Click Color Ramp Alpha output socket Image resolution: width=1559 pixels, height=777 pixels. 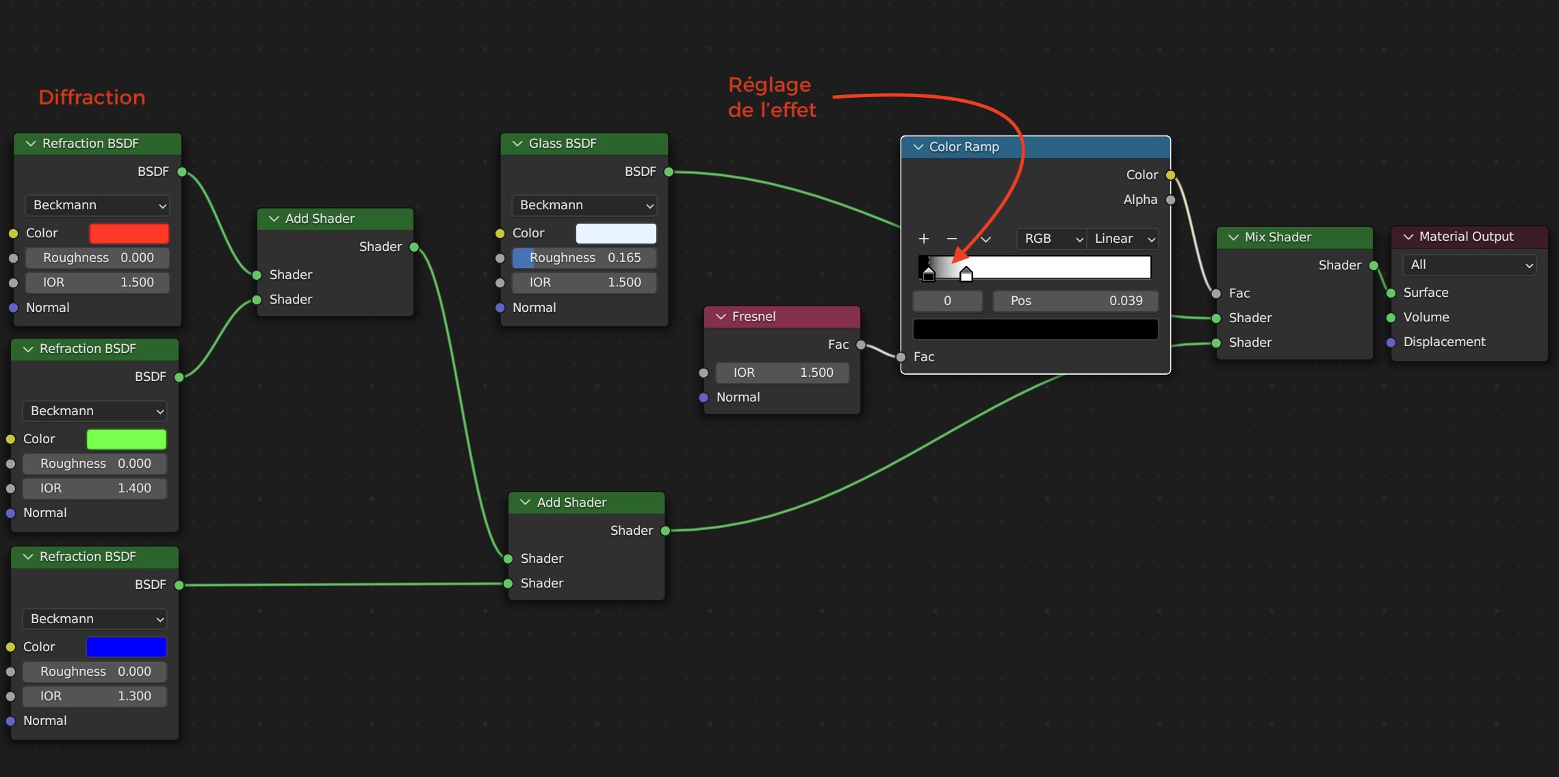click(1170, 200)
